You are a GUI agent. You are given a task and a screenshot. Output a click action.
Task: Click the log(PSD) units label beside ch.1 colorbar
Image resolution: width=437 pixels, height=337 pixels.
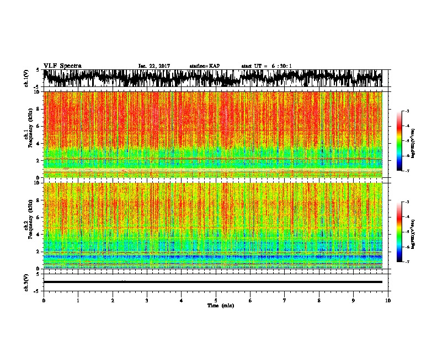point(413,143)
